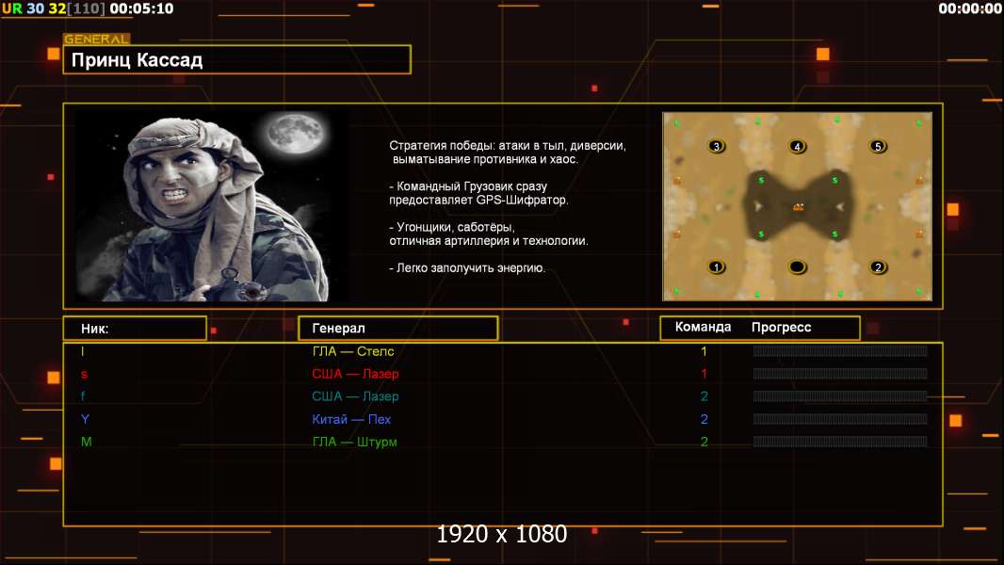Click the orange GENERAL label tag
Viewport: 1004px width, 565px height.
click(x=97, y=39)
